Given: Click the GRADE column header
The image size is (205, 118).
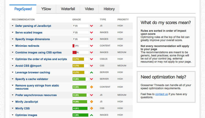Looking at the screenshot, I should 77,19.
